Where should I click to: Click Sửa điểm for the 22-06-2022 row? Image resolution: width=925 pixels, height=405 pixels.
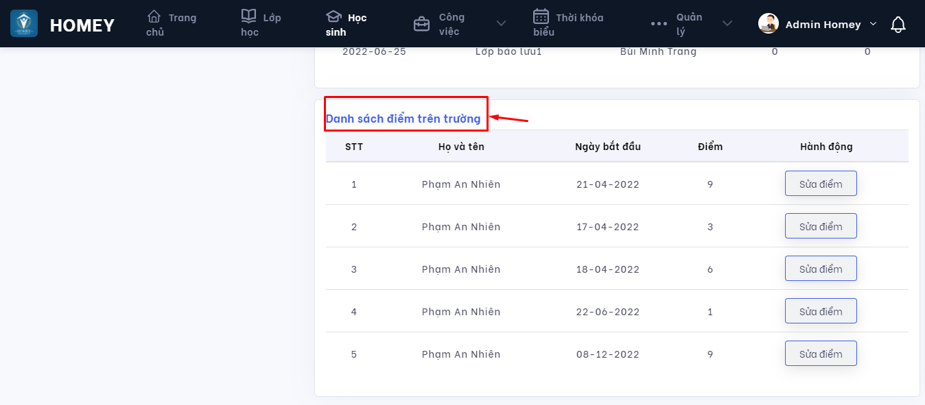(821, 311)
